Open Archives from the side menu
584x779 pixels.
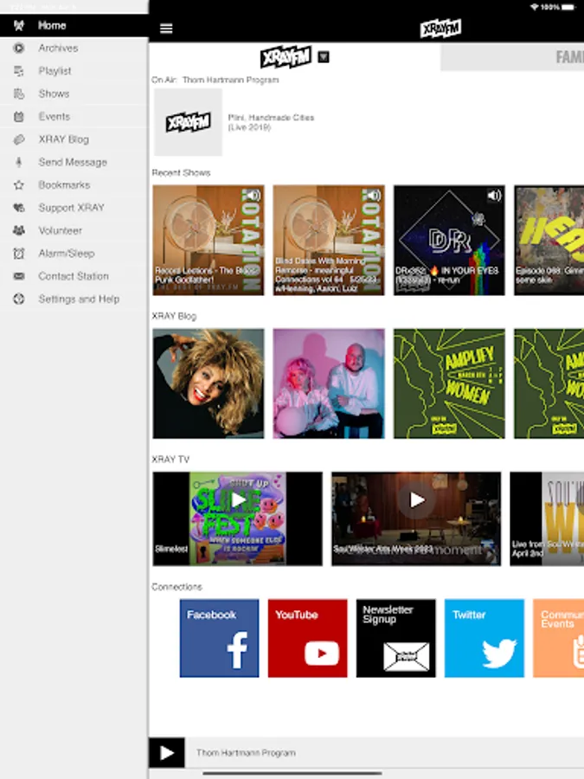click(x=74, y=48)
